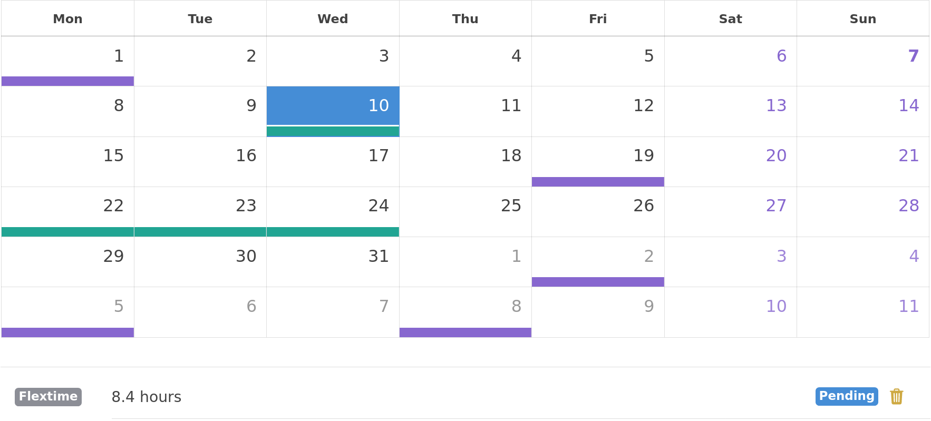Open the purple event on Friday 19
This screenshot has width=931, height=421.
pyautogui.click(x=598, y=182)
